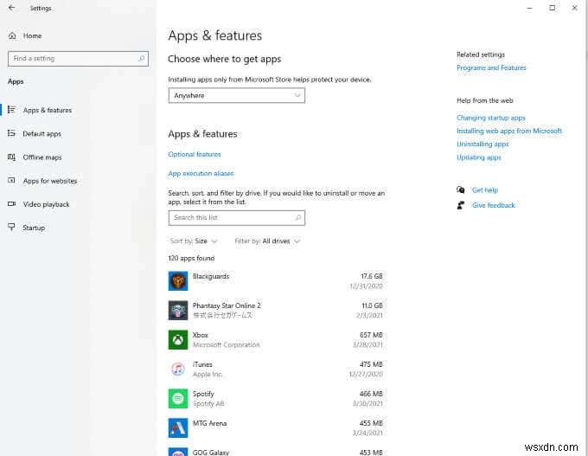The image size is (588, 456).
Task: Click the magnifier in Find a setting
Action: [x=141, y=59]
